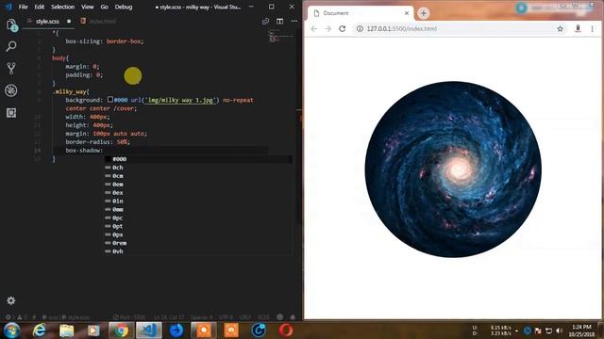The image size is (604, 339).
Task: Go forward in the Chrome window
Action: pos(327,29)
